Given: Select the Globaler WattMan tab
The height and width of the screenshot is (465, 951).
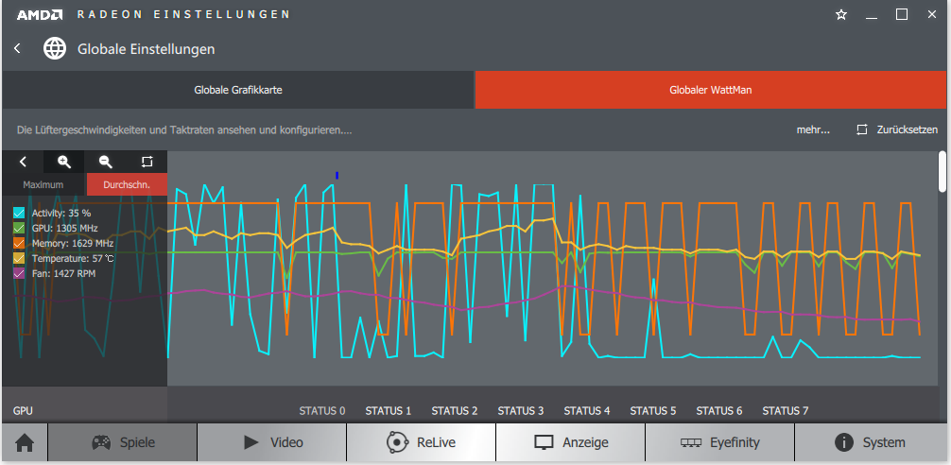Looking at the screenshot, I should [711, 90].
